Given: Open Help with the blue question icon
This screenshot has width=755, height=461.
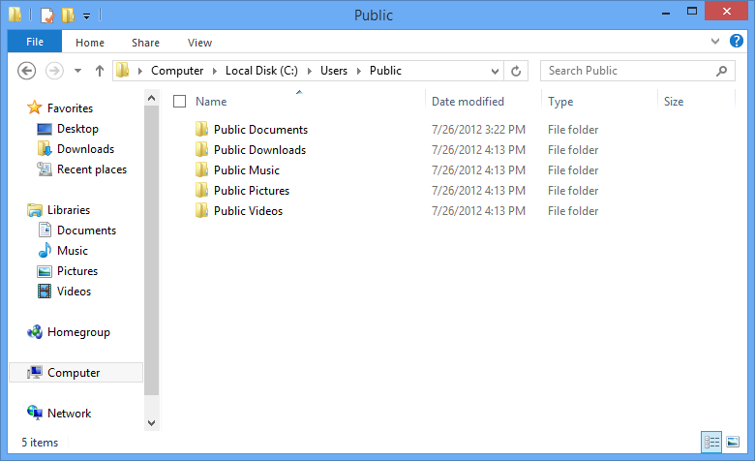Looking at the screenshot, I should [x=737, y=41].
